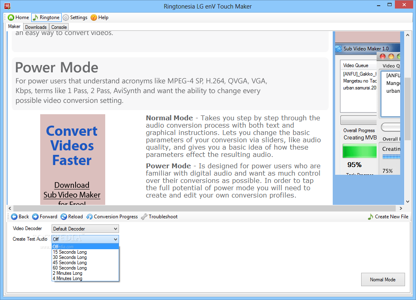This screenshot has width=416, height=300.
Task: Select Off in test audio list
Action: coord(85,247)
